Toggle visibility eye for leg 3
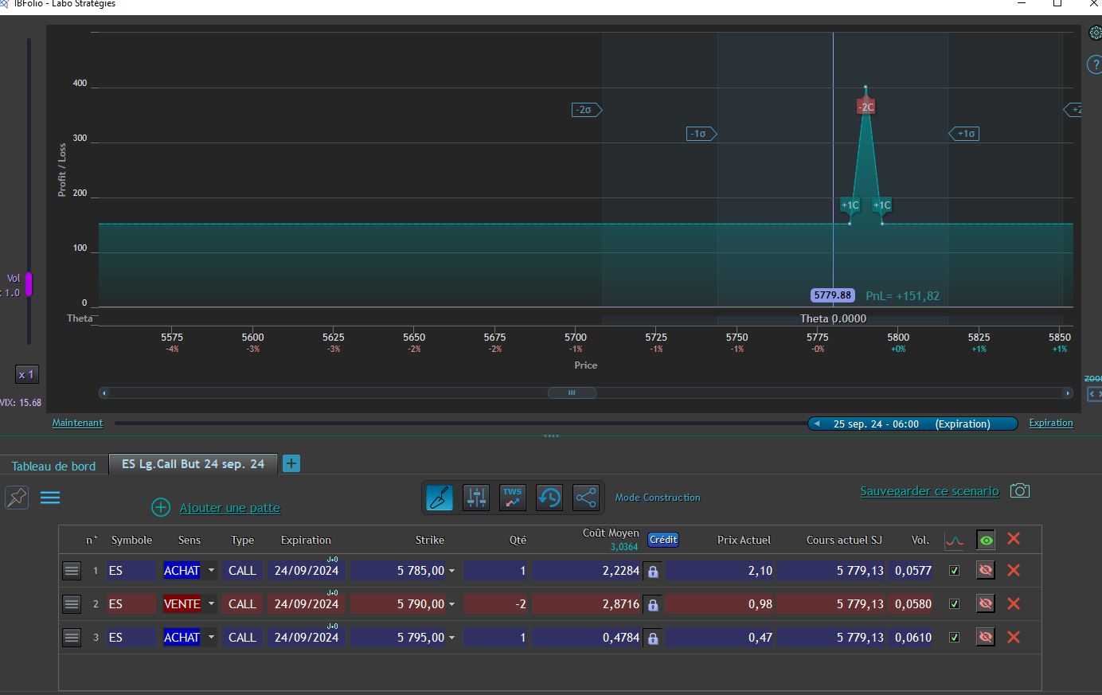Screen dimensions: 1102x695 point(985,637)
